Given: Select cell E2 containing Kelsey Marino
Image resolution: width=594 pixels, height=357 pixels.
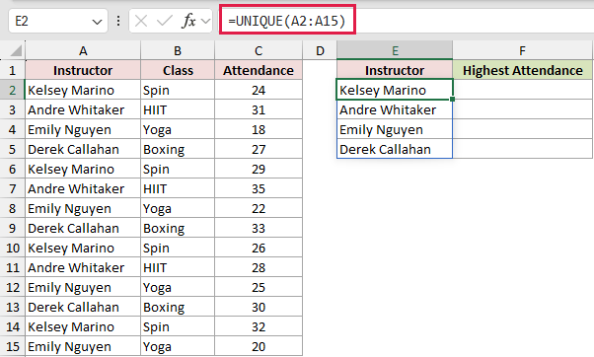Looking at the screenshot, I should click(395, 90).
